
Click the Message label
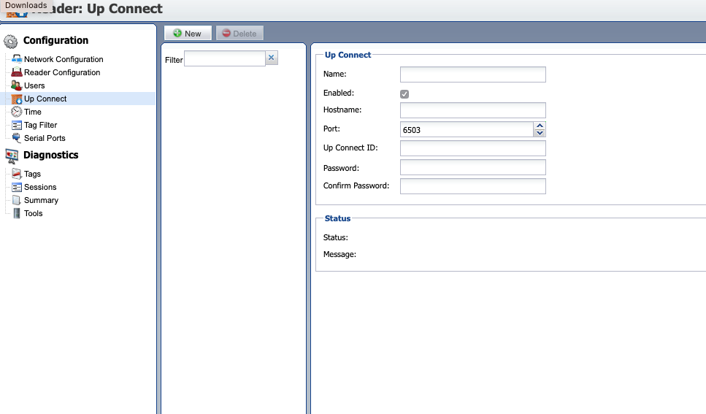(x=339, y=254)
